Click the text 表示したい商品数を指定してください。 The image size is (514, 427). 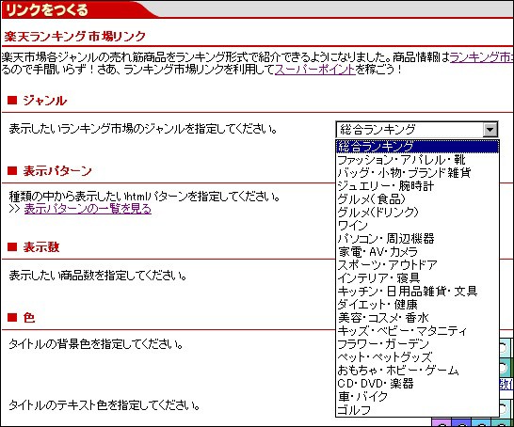click(x=98, y=276)
